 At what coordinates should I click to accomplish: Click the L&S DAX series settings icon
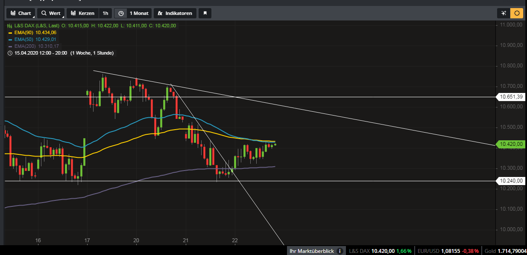(x=10, y=26)
